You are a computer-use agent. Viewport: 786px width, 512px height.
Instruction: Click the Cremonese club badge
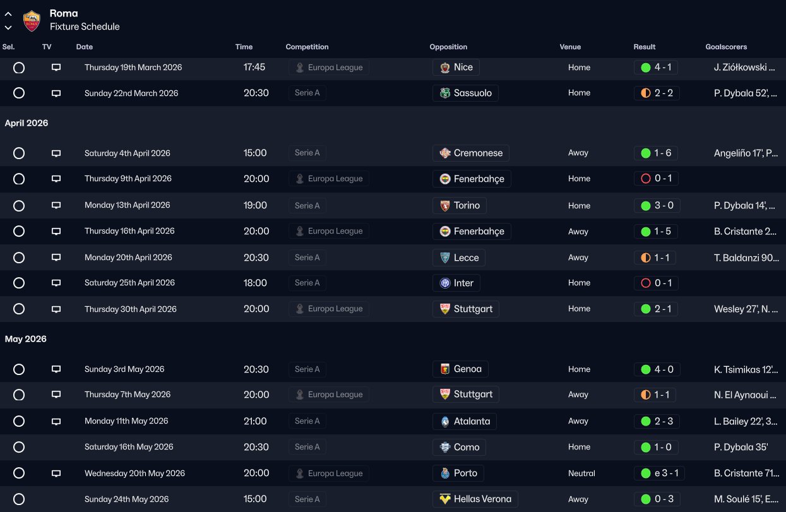click(445, 153)
